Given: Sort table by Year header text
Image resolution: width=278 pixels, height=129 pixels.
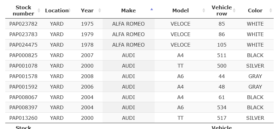Looking at the screenshot, I should pyautogui.click(x=87, y=10).
